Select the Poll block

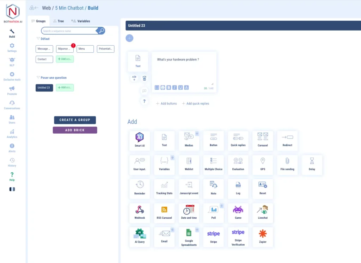tap(213, 213)
